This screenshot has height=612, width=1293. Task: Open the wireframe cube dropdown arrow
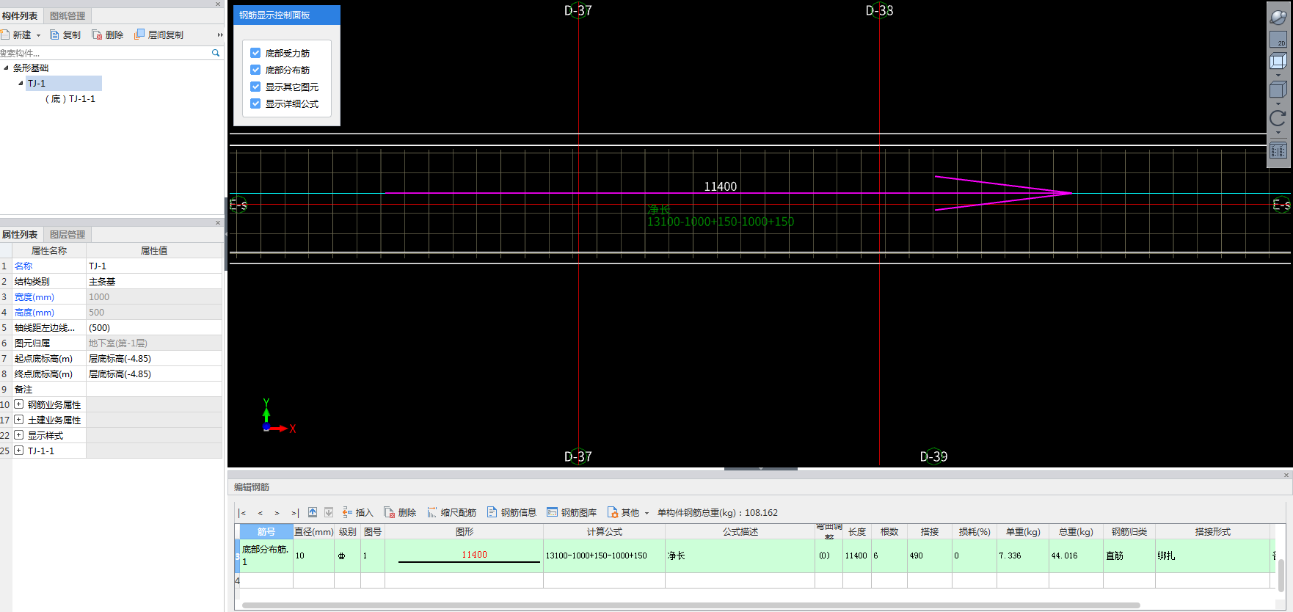(x=1278, y=76)
